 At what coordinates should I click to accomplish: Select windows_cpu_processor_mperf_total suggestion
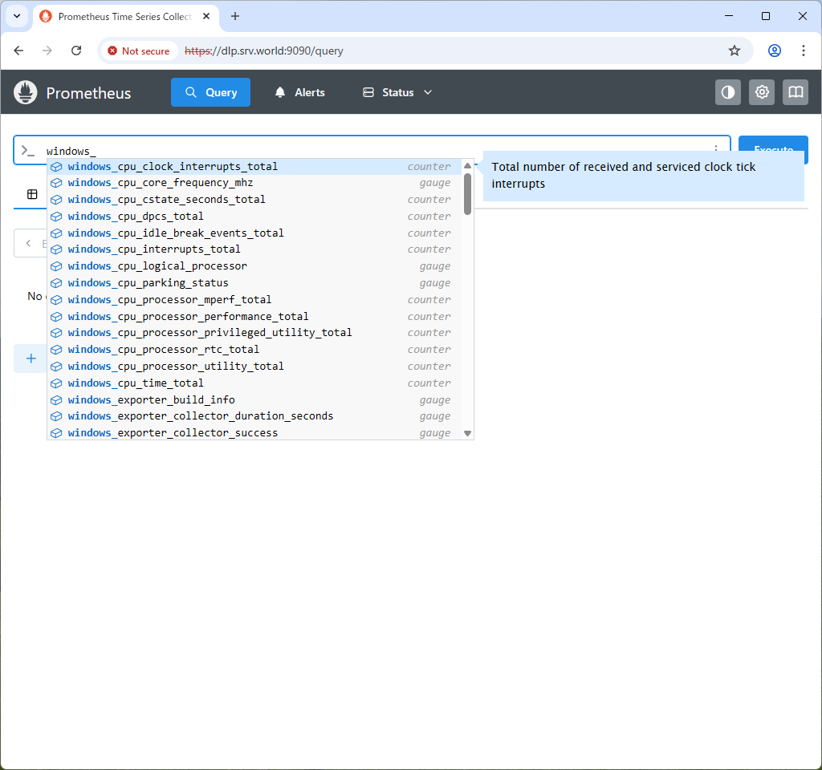point(254,300)
